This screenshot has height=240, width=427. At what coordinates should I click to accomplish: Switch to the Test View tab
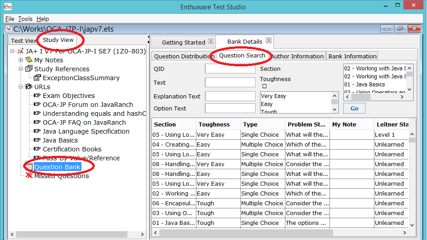click(x=23, y=41)
